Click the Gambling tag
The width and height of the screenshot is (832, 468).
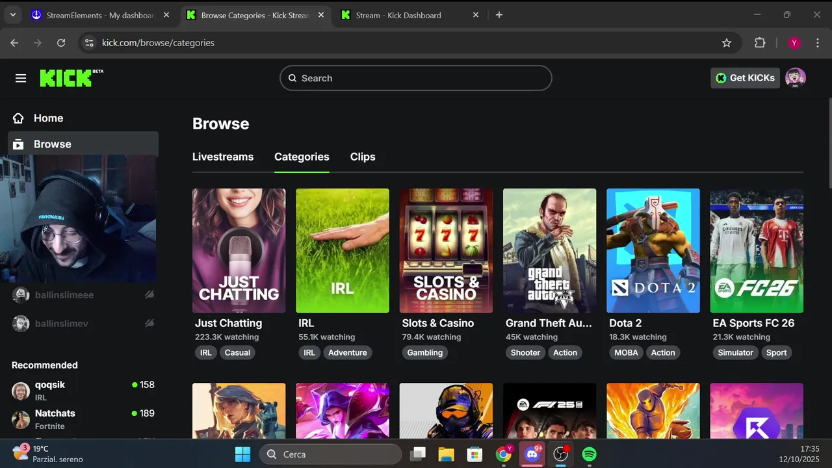(425, 352)
